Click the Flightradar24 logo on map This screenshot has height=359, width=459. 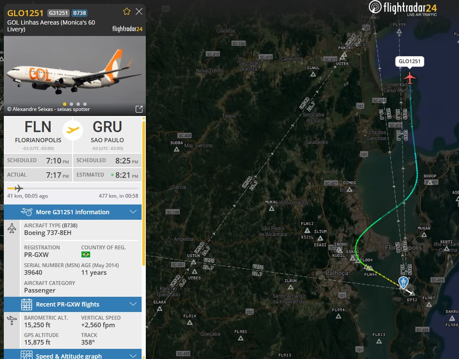click(x=403, y=8)
